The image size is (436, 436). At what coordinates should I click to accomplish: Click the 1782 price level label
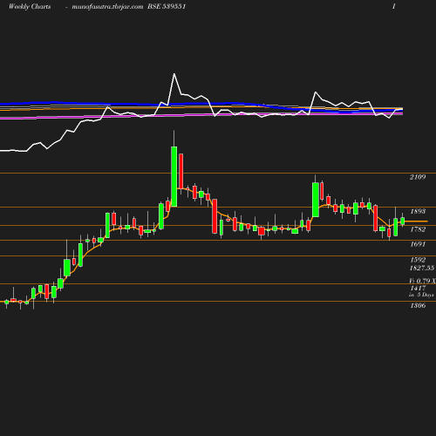coord(418,229)
